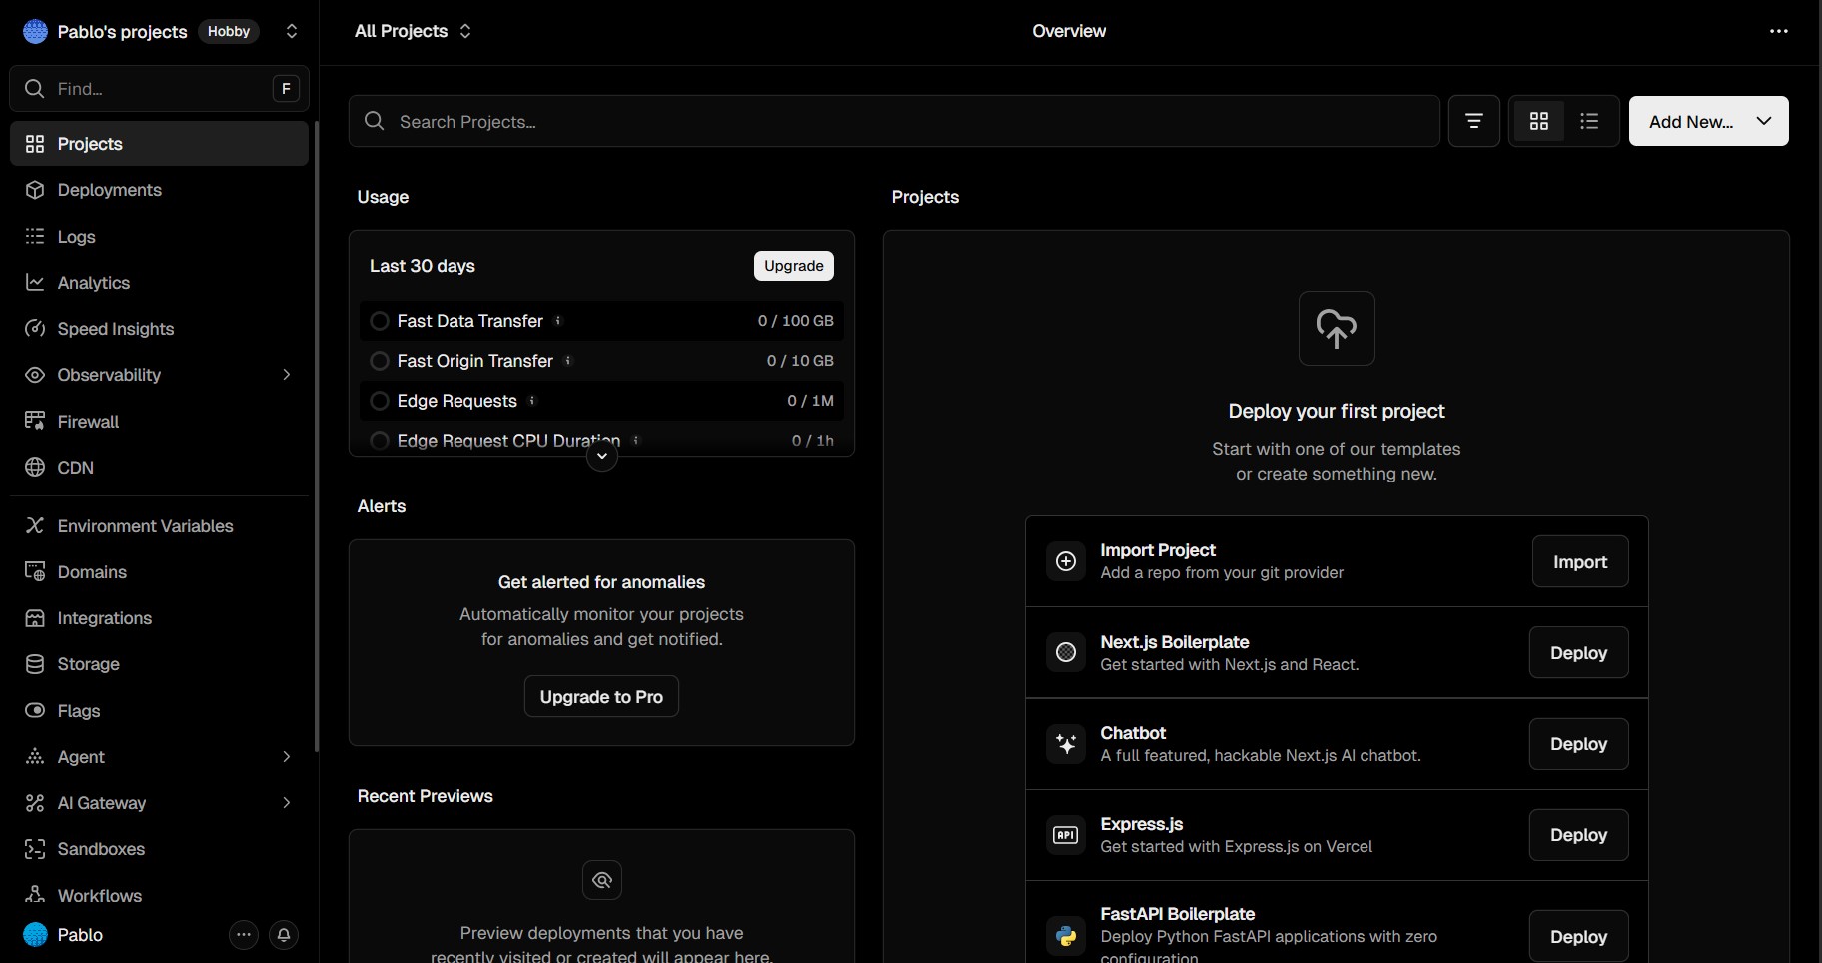The image size is (1822, 963).
Task: Open Integrations in the sidebar
Action: pyautogui.click(x=160, y=618)
